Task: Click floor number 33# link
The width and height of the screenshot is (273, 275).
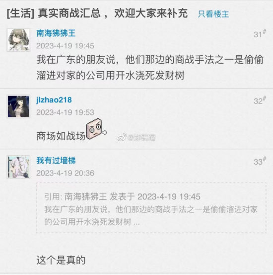Action: pyautogui.click(x=260, y=161)
